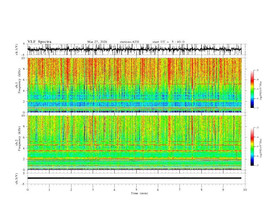
Task: Click time-axis tick label "0"
Action: tap(28, 190)
